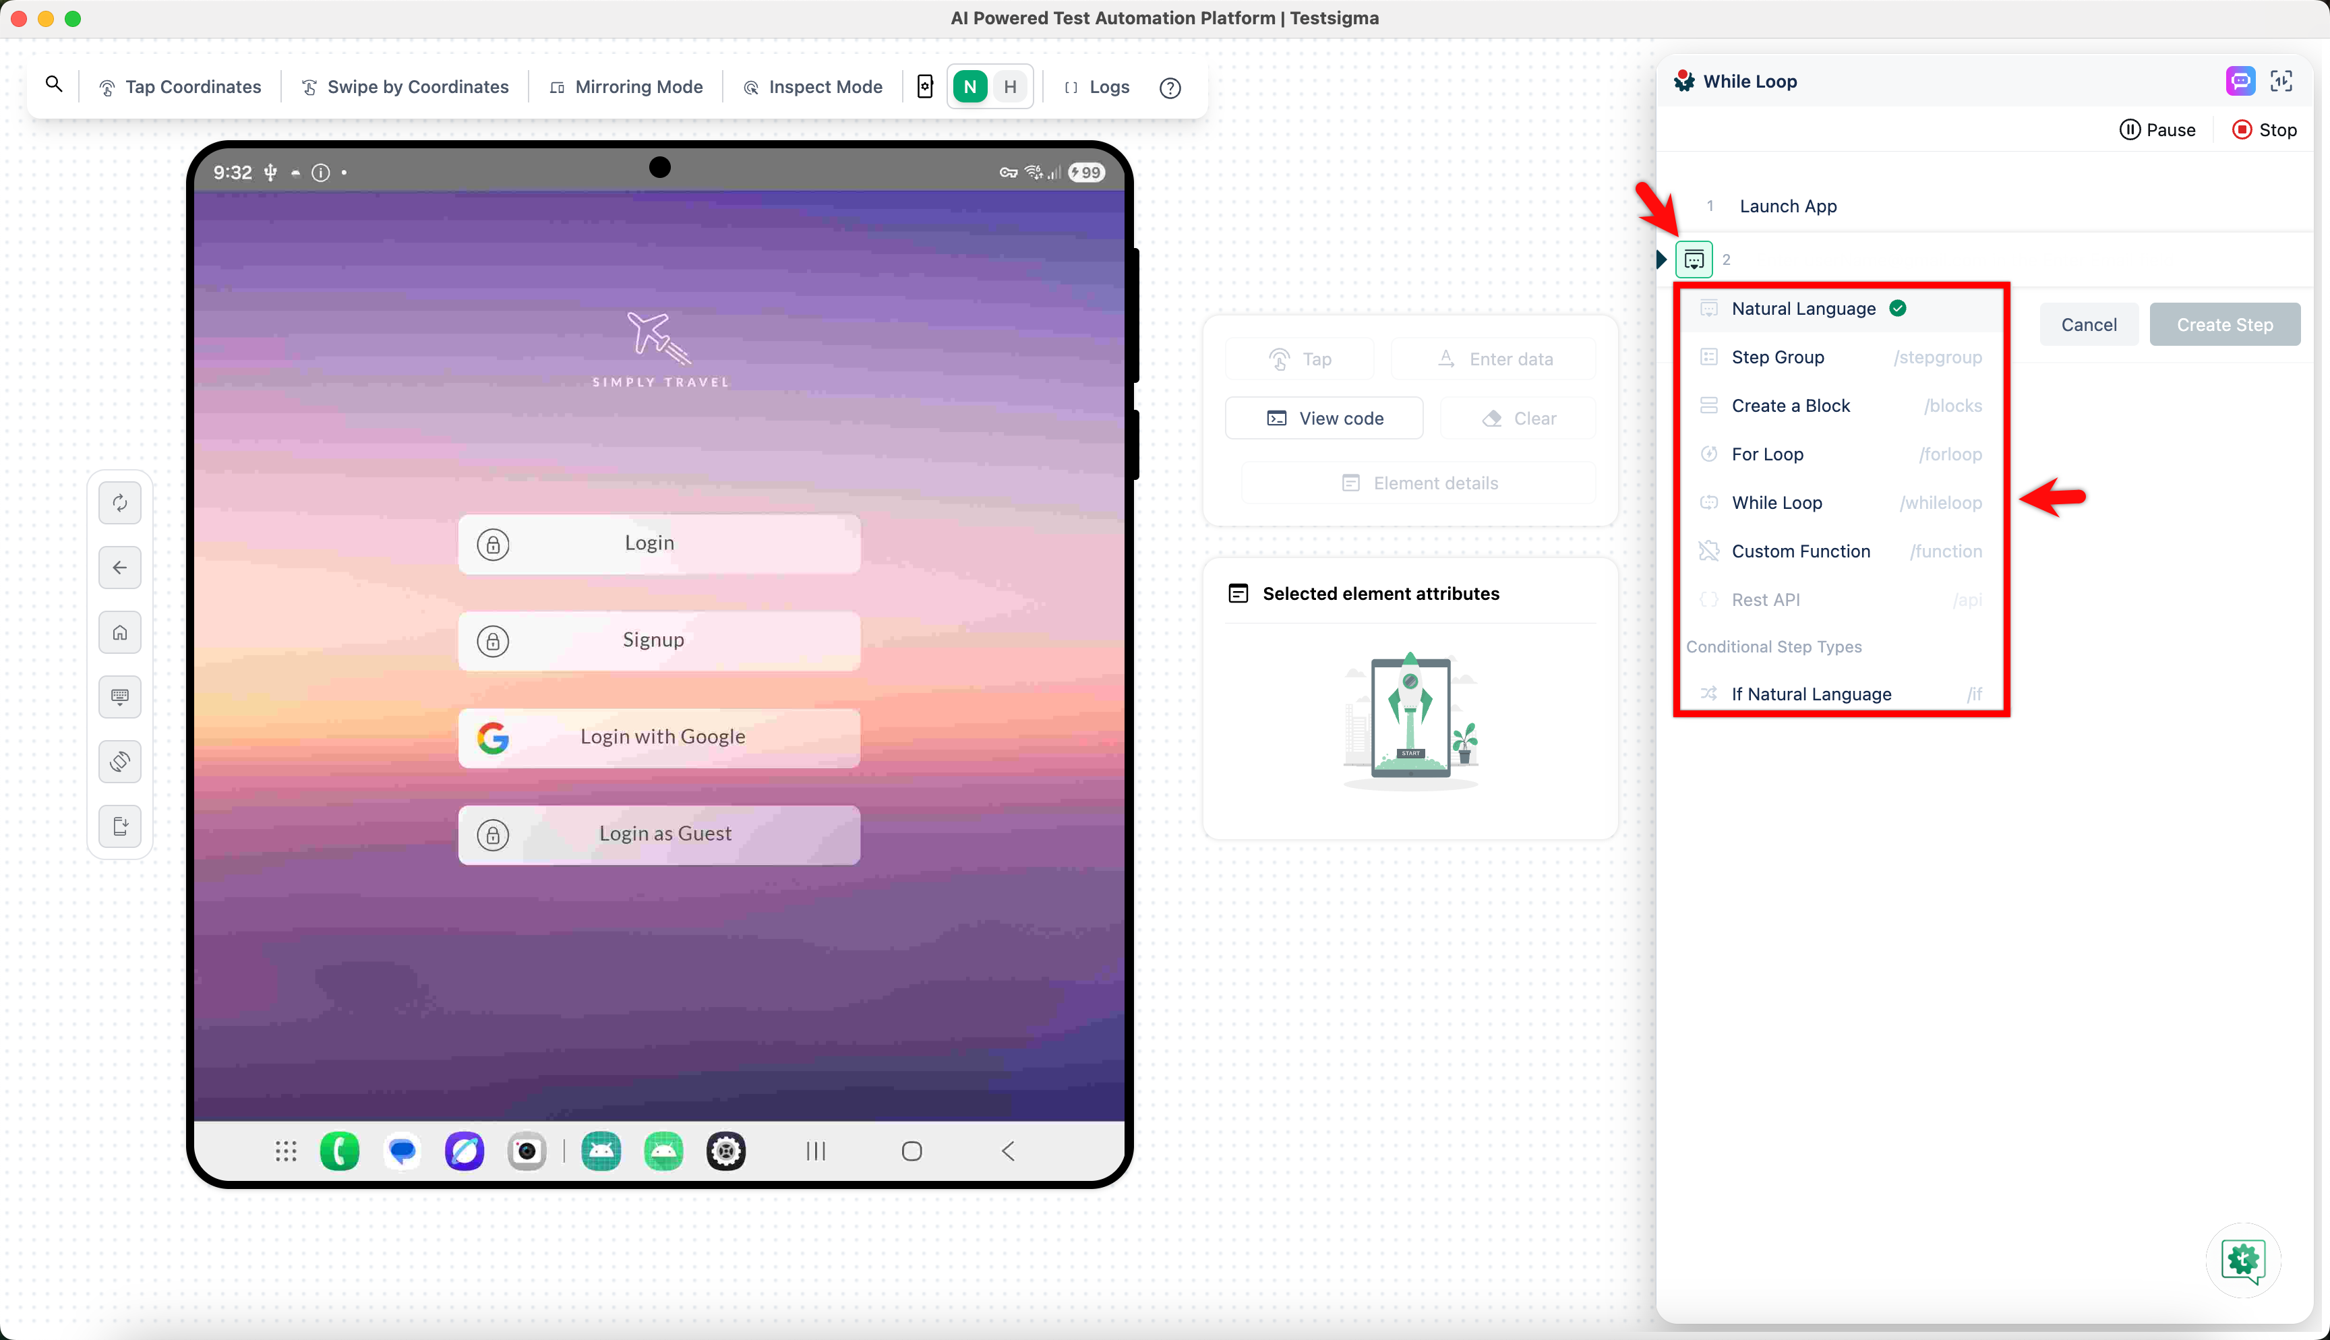Pause the test recording

coord(2157,130)
